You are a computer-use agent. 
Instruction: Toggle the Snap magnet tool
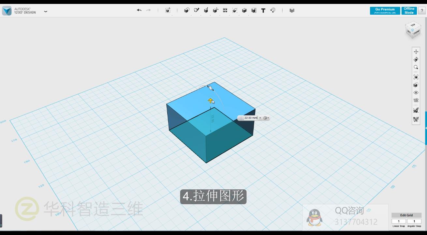pos(273,10)
